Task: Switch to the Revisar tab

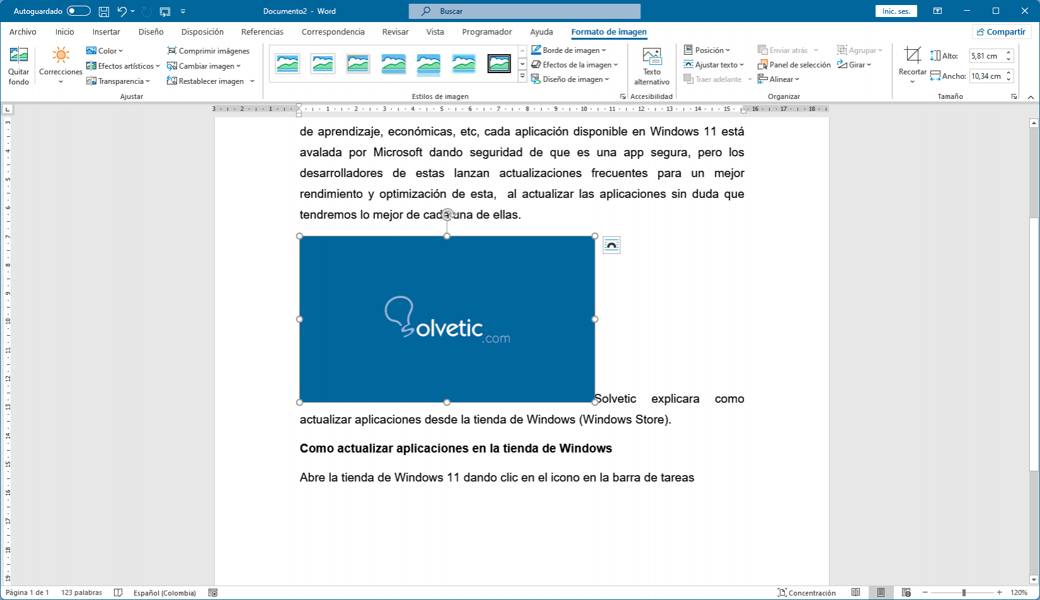Action: [x=395, y=32]
